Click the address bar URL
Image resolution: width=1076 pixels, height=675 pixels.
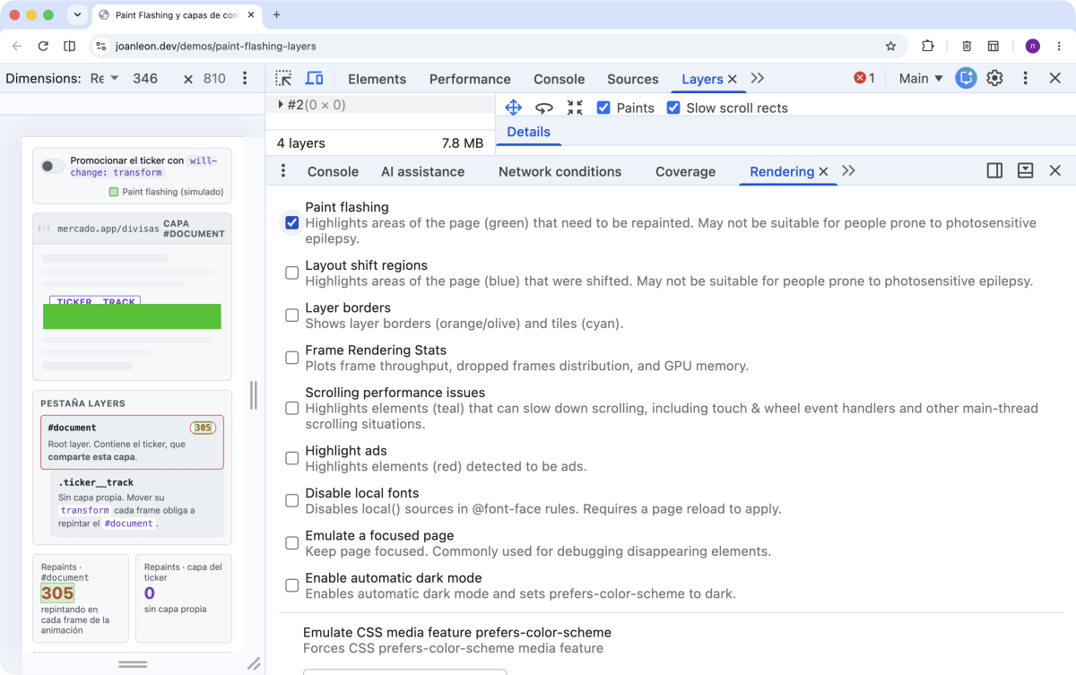(x=216, y=46)
